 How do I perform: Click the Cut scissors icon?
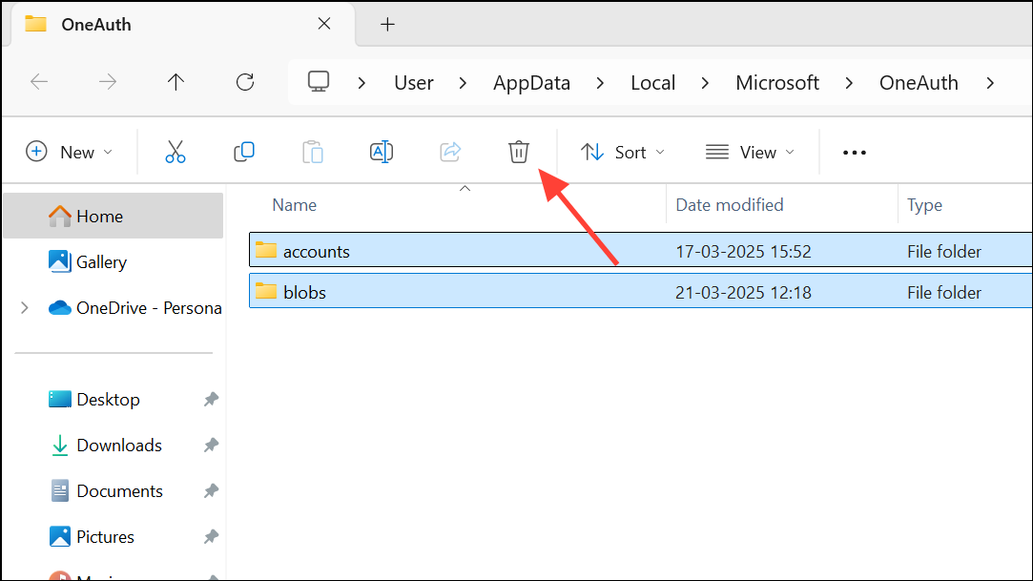click(176, 153)
